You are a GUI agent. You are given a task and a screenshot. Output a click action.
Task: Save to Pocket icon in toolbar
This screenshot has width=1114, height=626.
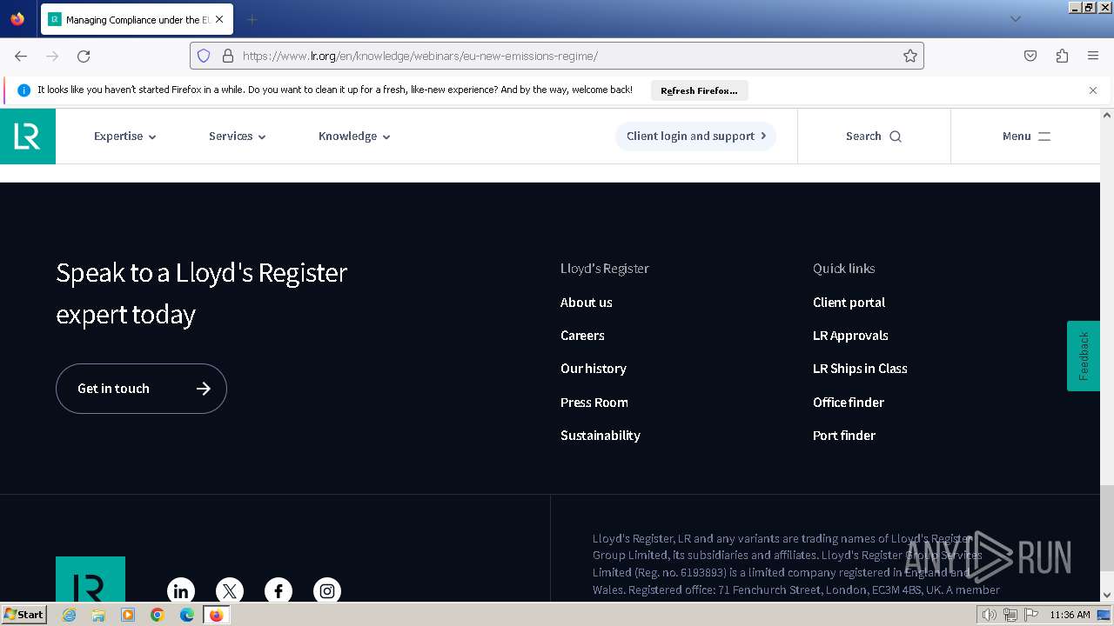(1030, 56)
